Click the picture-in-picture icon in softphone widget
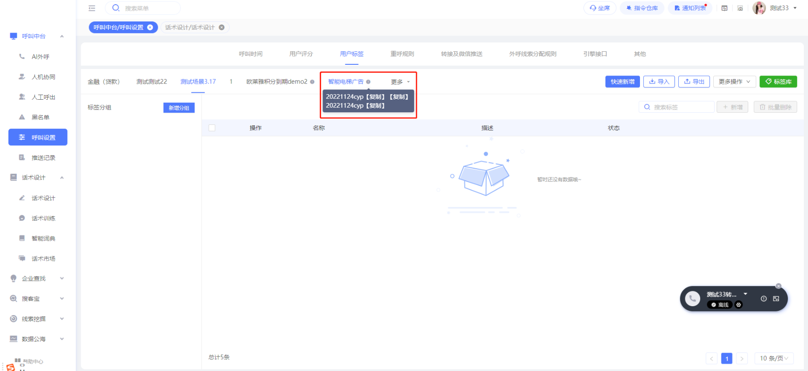The height and width of the screenshot is (371, 808). pyautogui.click(x=776, y=299)
